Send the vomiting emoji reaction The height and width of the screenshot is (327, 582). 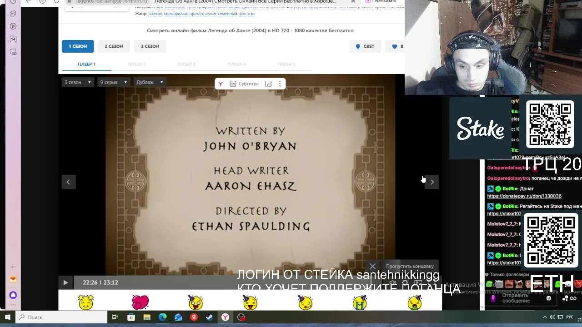(415, 302)
